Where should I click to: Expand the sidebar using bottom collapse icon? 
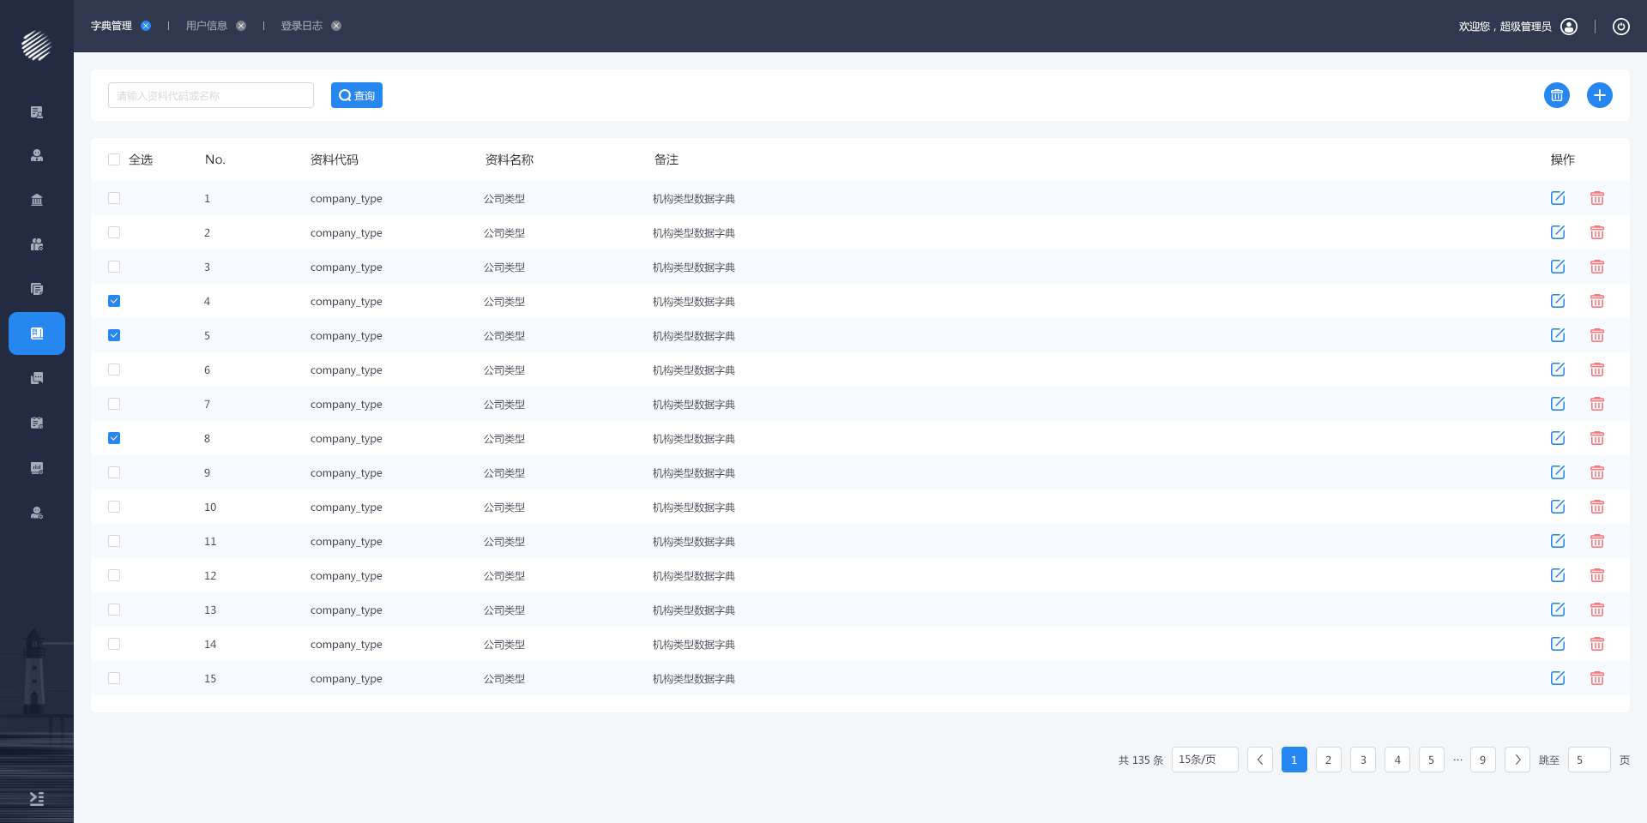click(x=37, y=798)
